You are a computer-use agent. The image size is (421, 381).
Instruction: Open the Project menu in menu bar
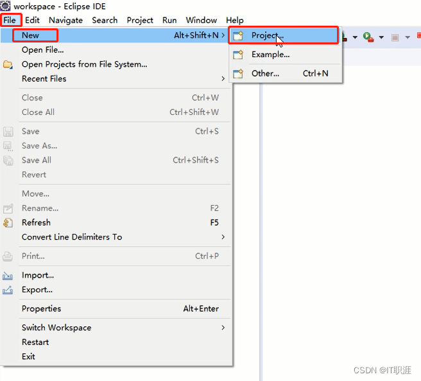click(140, 20)
